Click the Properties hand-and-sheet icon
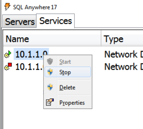The height and width of the screenshot is (129, 143). click(50, 102)
